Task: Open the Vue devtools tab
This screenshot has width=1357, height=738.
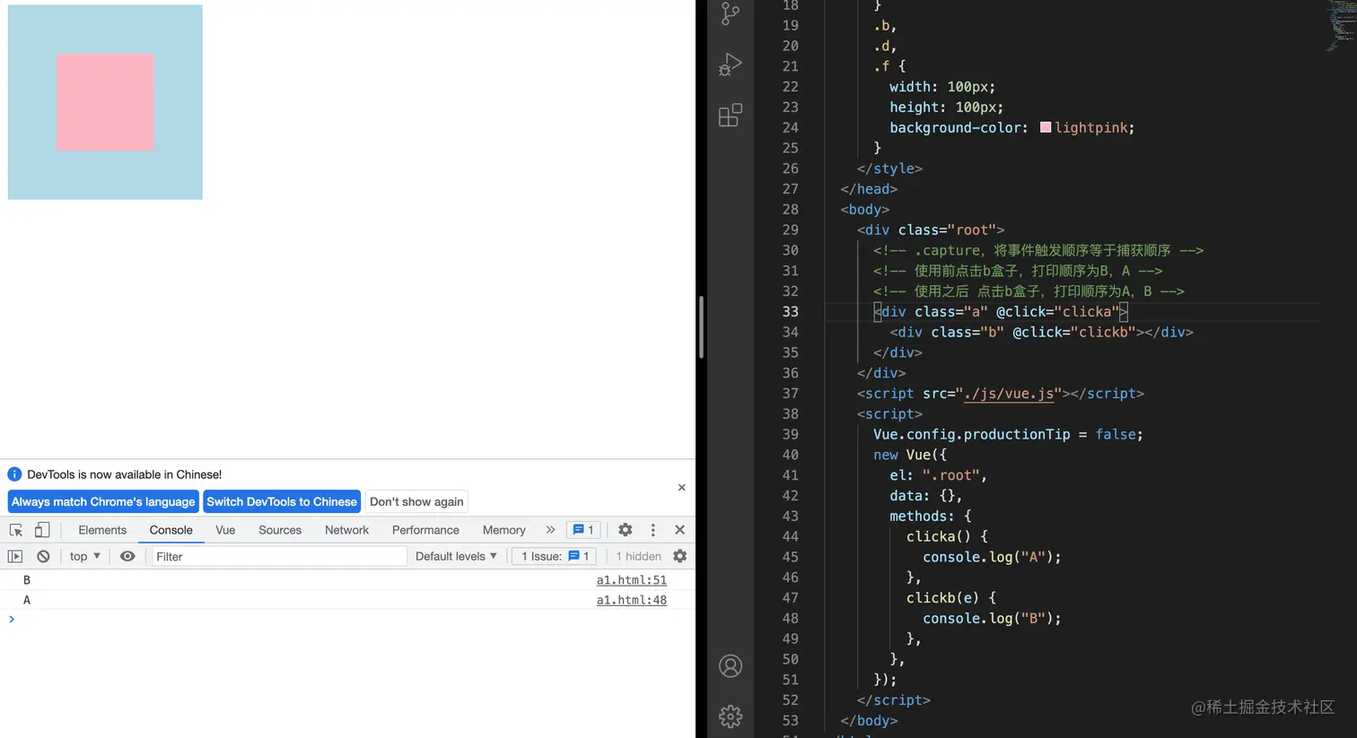Action: point(225,530)
